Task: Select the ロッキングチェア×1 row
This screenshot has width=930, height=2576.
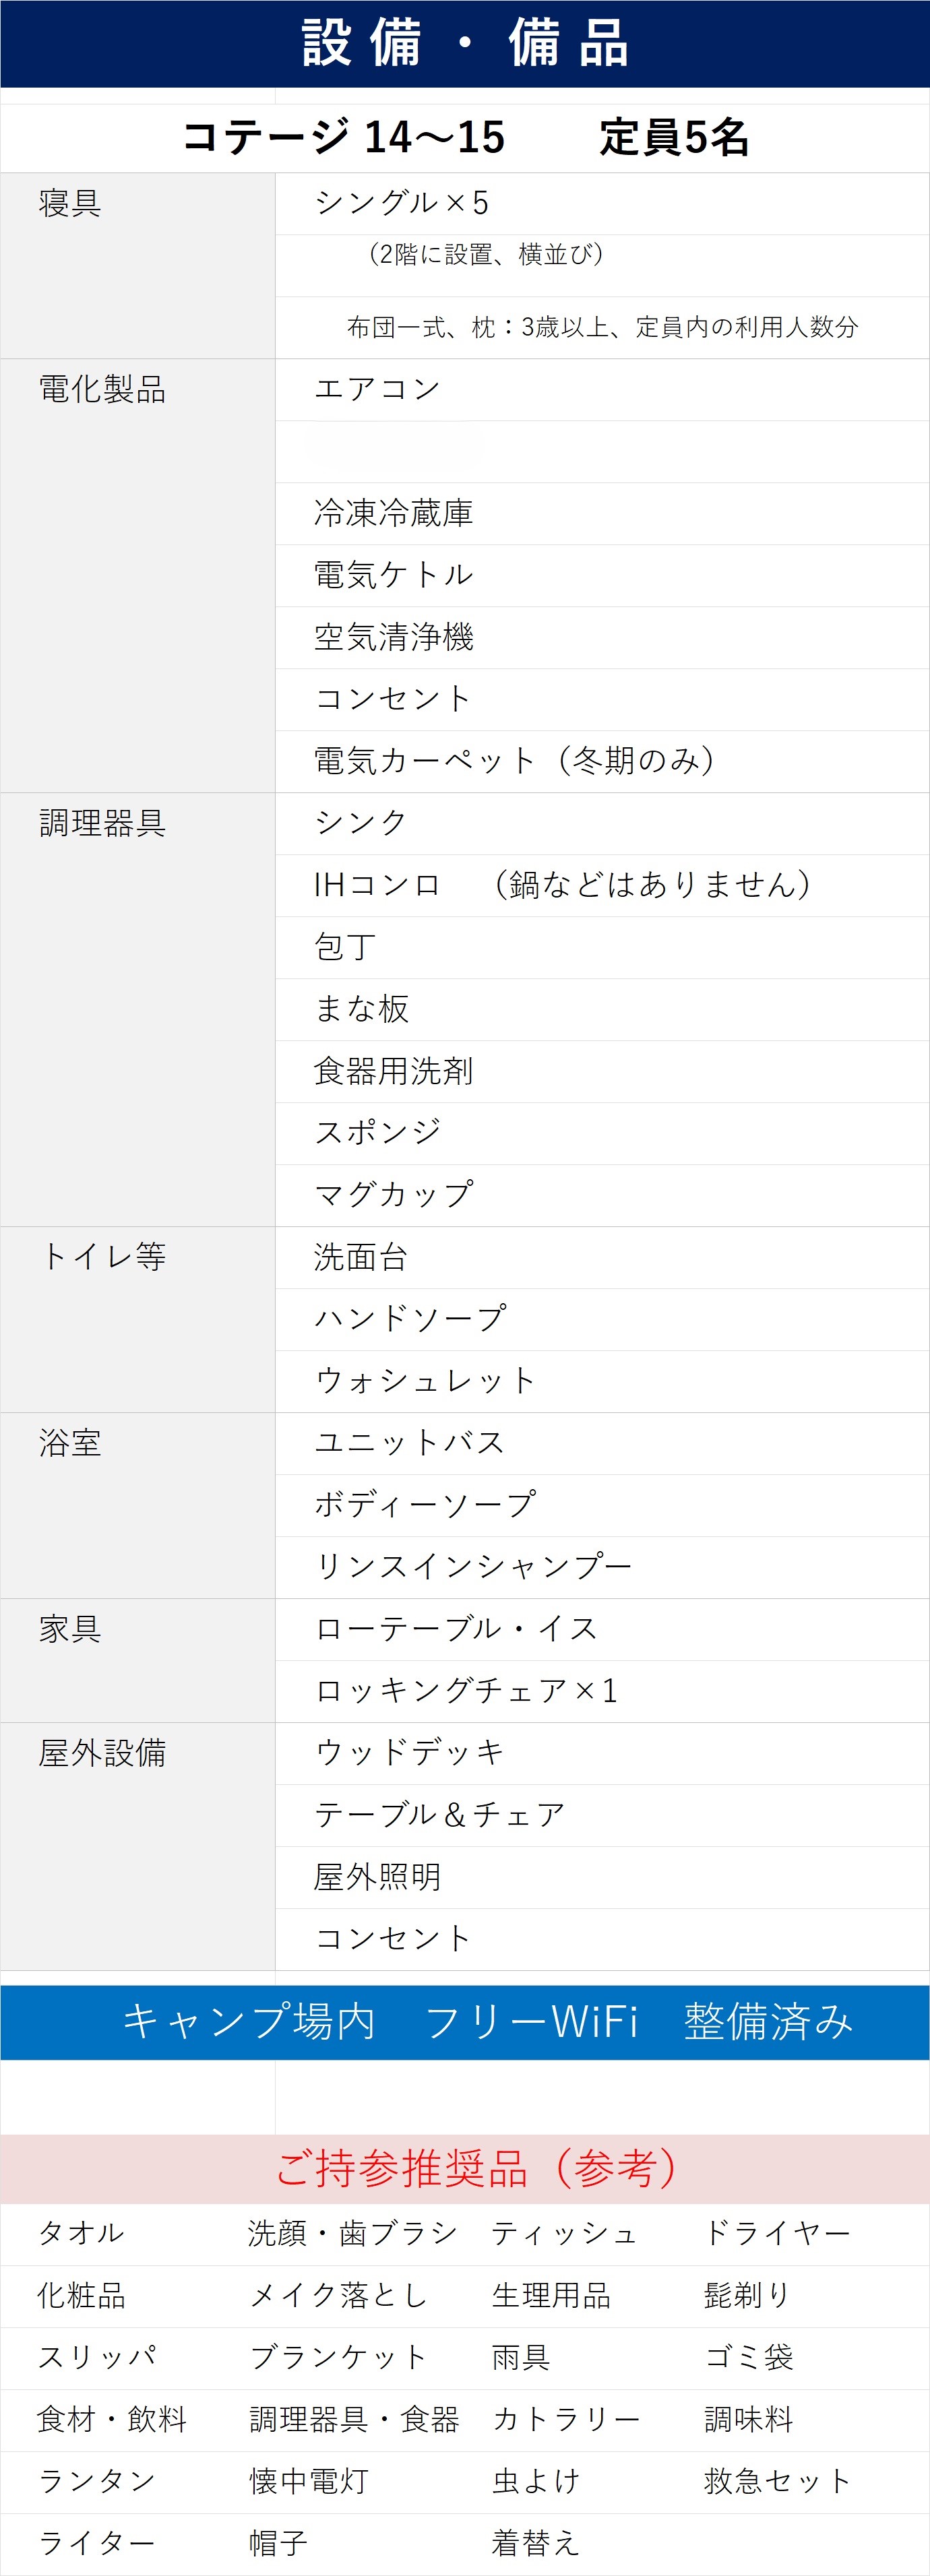Action: [602, 1692]
